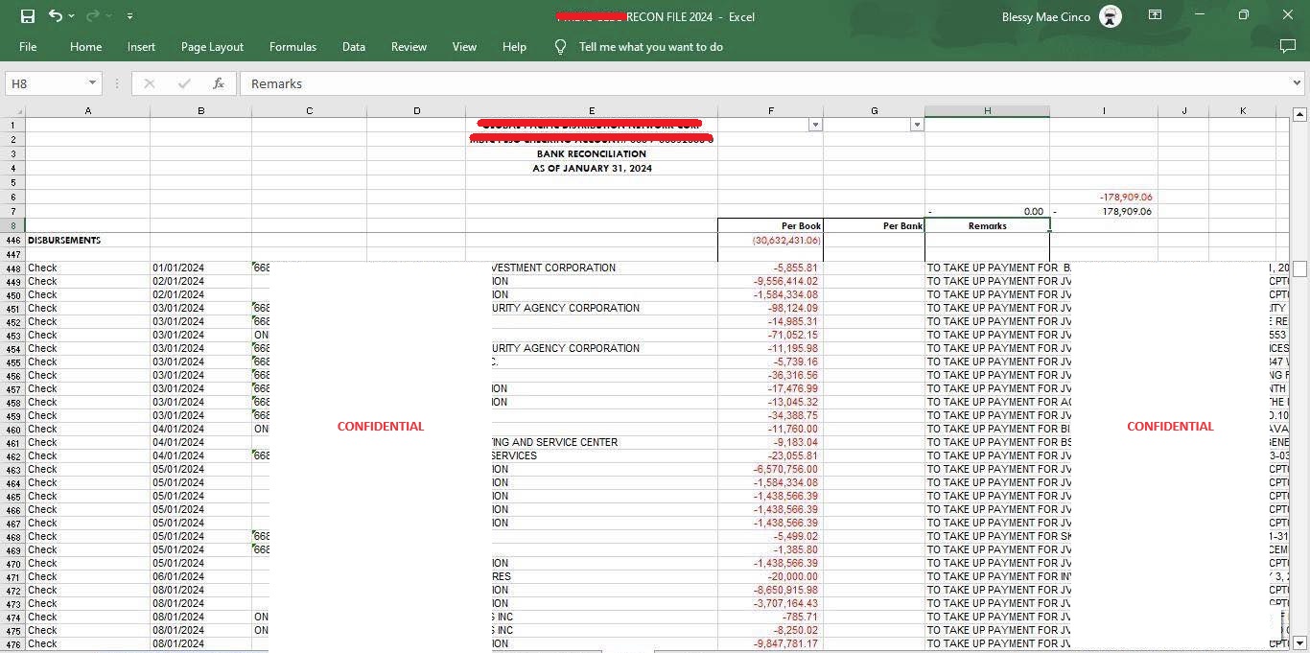Open Customize Quick Access Toolbar menu
This screenshot has width=1310, height=653.
[129, 16]
